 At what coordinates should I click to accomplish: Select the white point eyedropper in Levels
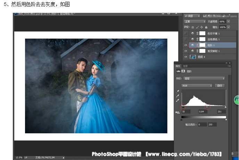pyautogui.click(x=178, y=100)
